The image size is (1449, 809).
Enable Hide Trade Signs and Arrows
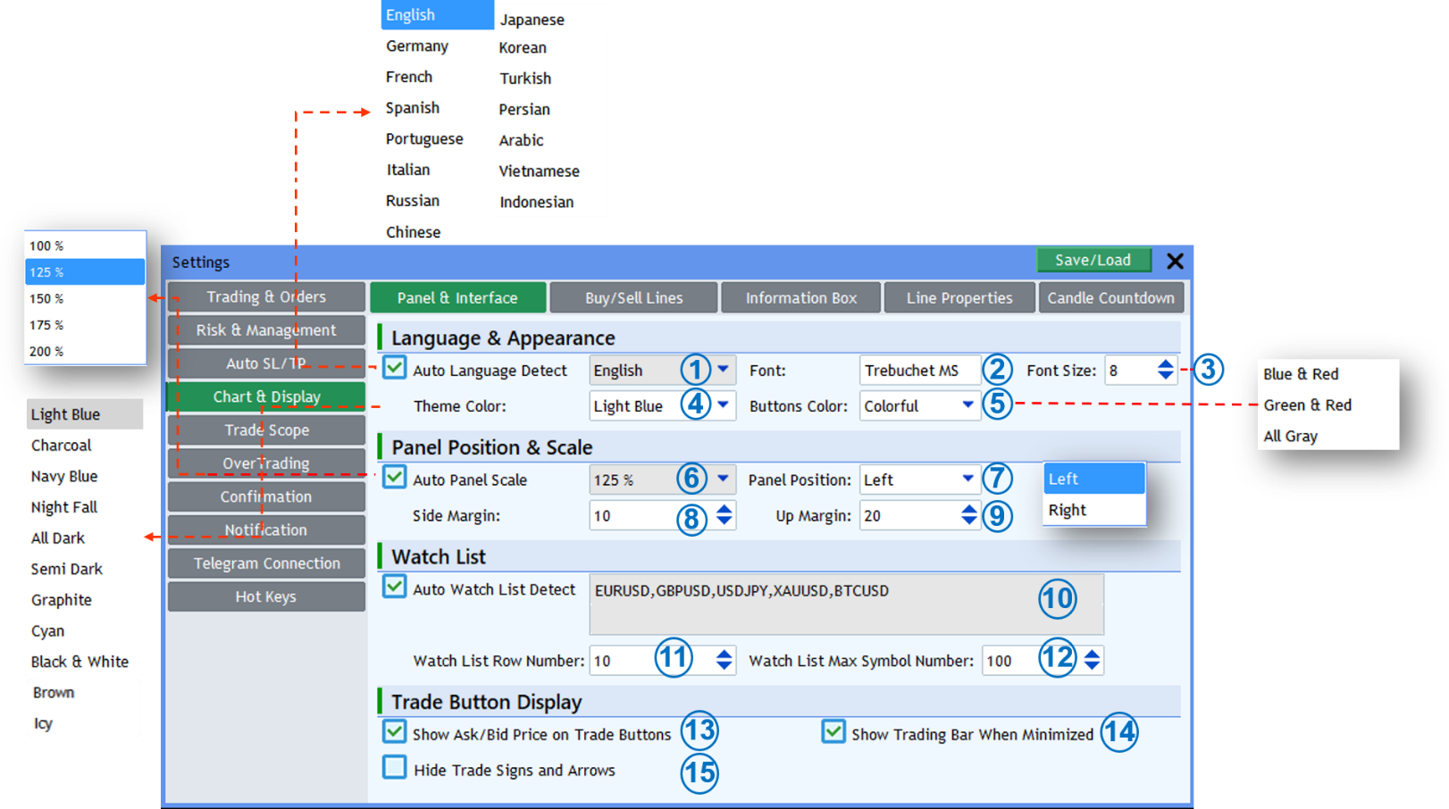point(394,767)
